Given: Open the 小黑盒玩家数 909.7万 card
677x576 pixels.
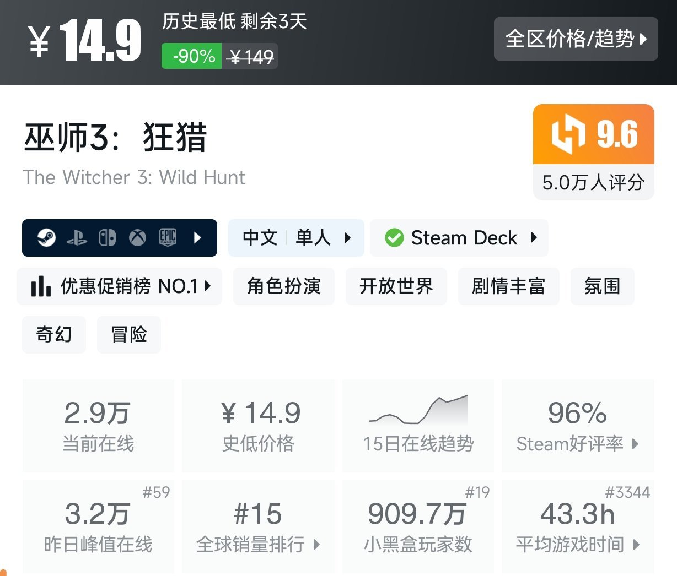Looking at the screenshot, I should click(418, 527).
